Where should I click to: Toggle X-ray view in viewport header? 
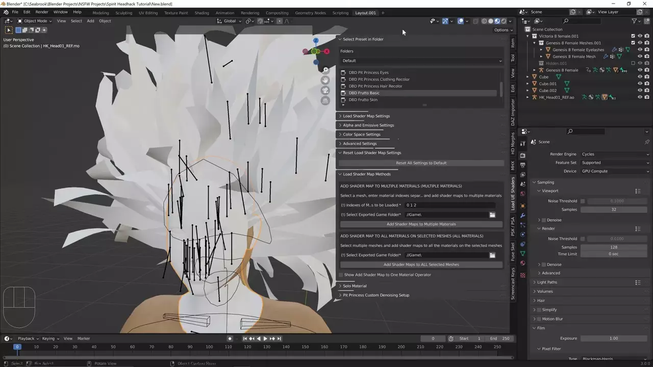pyautogui.click(x=475, y=21)
